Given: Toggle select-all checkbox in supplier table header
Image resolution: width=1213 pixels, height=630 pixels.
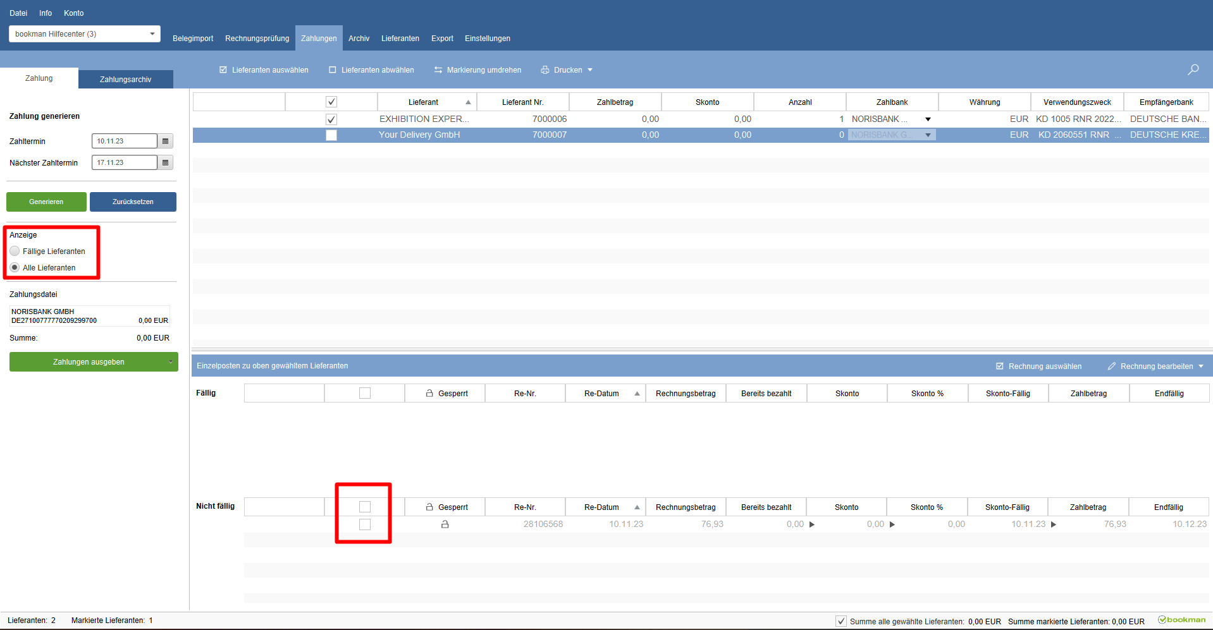Looking at the screenshot, I should [x=331, y=102].
